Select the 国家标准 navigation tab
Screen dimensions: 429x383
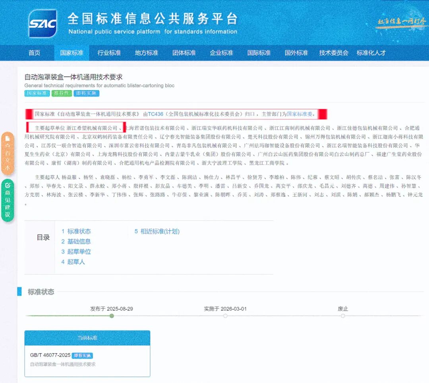coord(71,53)
